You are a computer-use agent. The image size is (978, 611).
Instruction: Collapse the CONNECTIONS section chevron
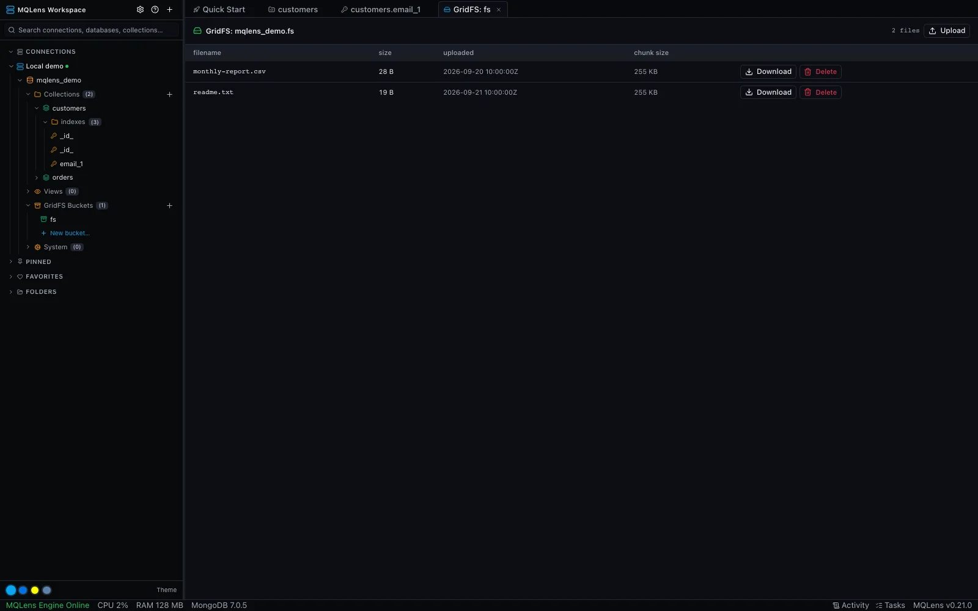11,52
